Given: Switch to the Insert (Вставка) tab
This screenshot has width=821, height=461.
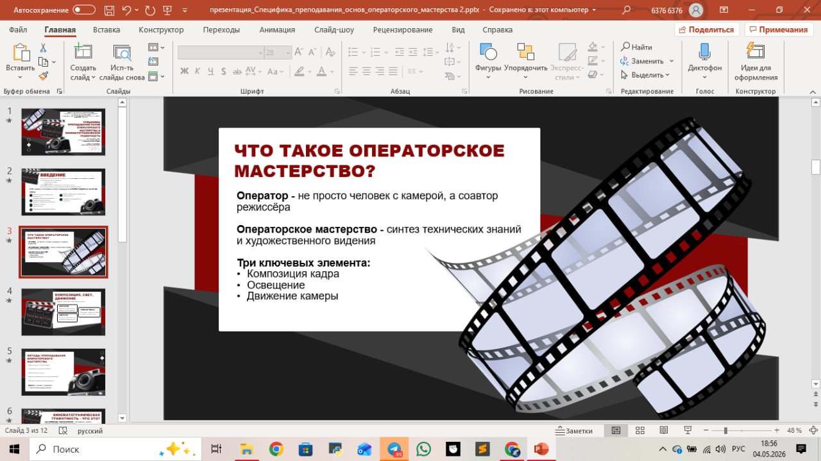Looking at the screenshot, I should click(x=106, y=29).
